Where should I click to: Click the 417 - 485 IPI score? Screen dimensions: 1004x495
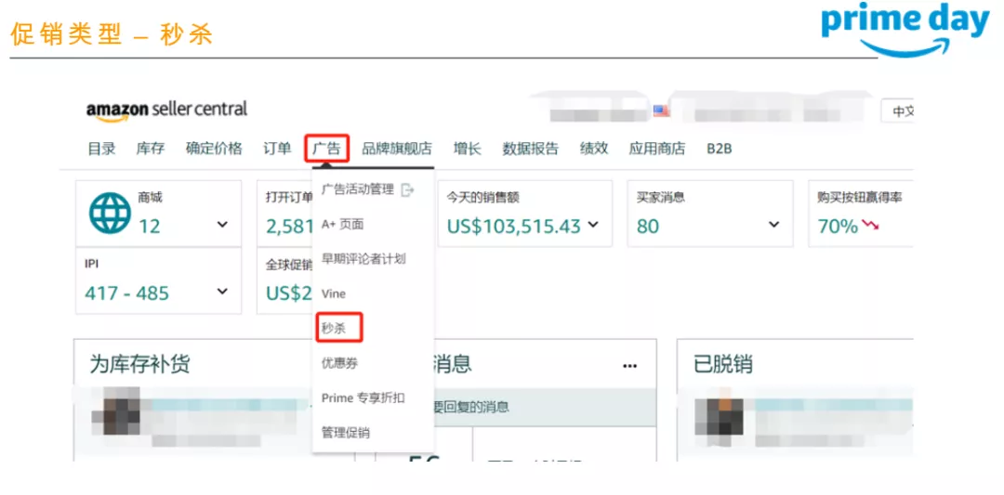126,293
